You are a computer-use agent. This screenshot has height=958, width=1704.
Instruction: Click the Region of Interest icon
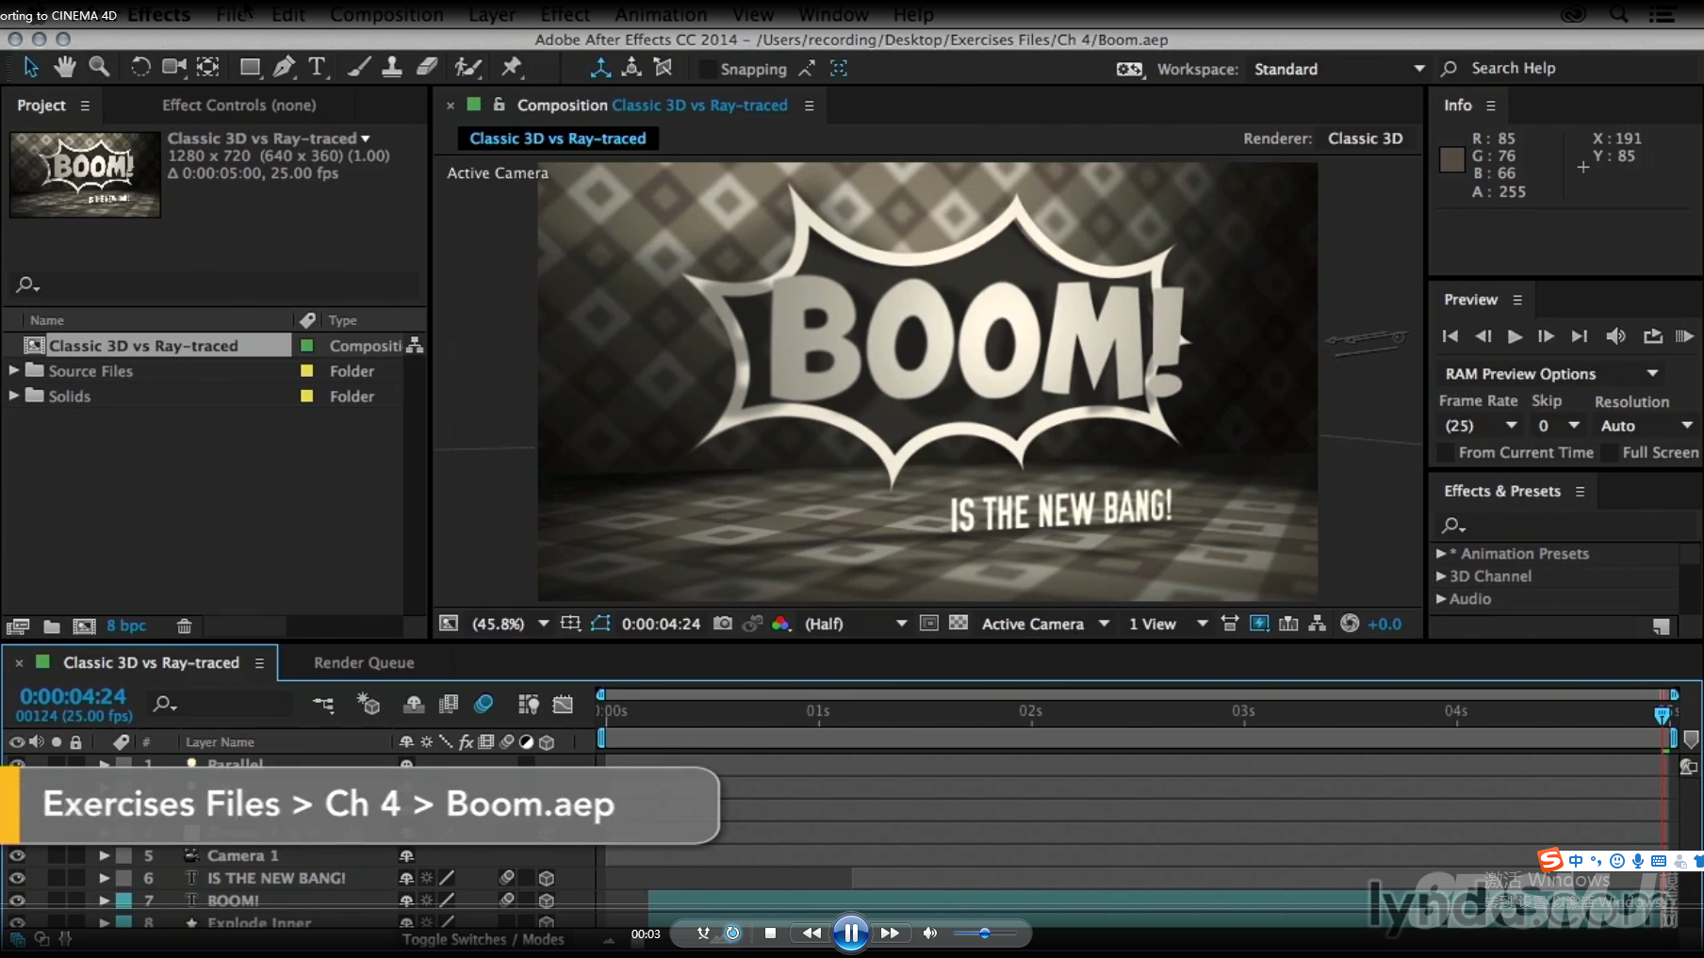(x=928, y=624)
